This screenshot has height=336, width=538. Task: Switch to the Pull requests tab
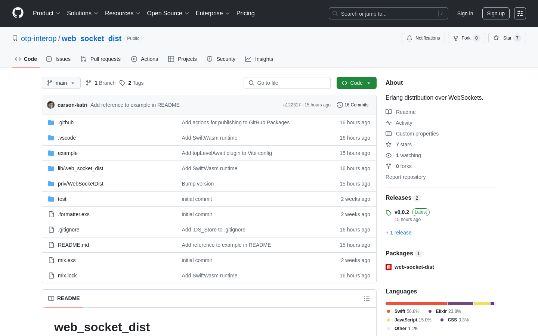(x=101, y=59)
